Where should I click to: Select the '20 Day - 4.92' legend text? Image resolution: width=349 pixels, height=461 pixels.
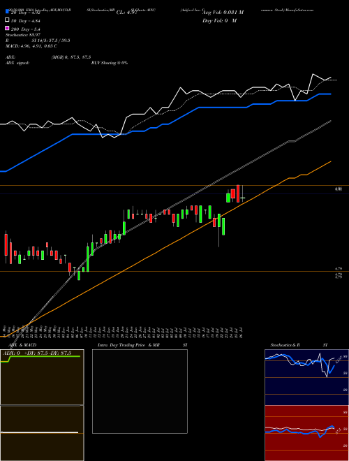(x=26, y=13)
